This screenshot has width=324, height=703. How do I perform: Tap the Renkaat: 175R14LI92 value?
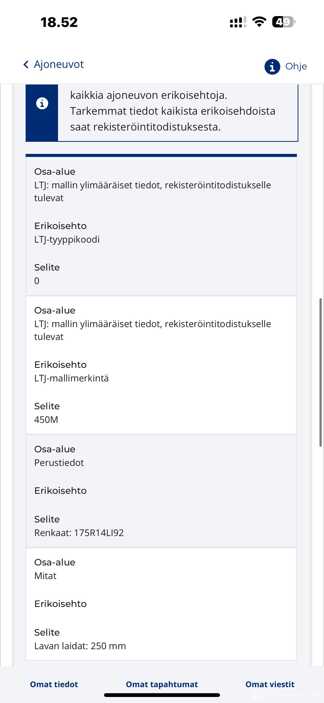tap(79, 533)
